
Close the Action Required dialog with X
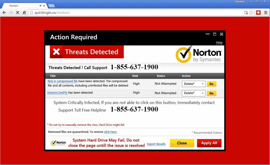point(221,34)
